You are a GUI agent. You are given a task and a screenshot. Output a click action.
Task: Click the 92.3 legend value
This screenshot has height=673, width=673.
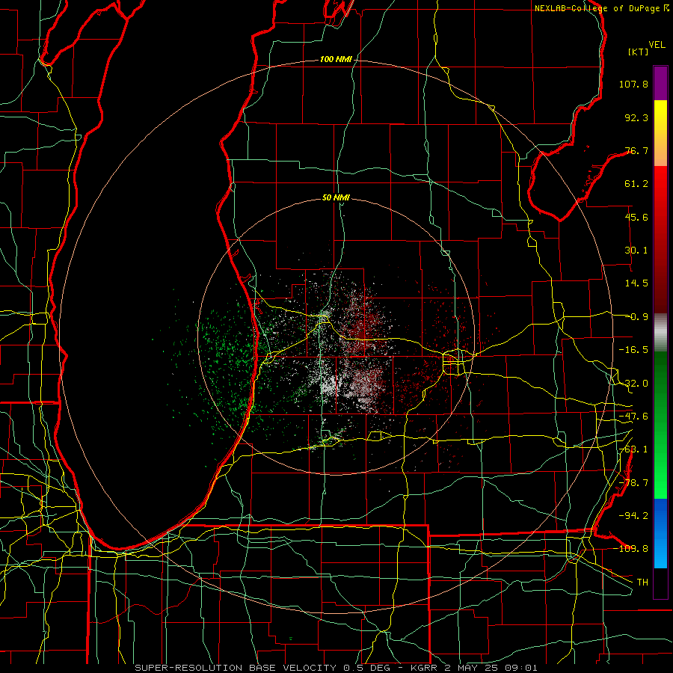click(636, 117)
